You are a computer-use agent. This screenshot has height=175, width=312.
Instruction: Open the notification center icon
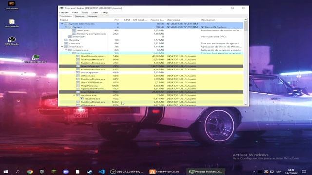tap(304, 172)
